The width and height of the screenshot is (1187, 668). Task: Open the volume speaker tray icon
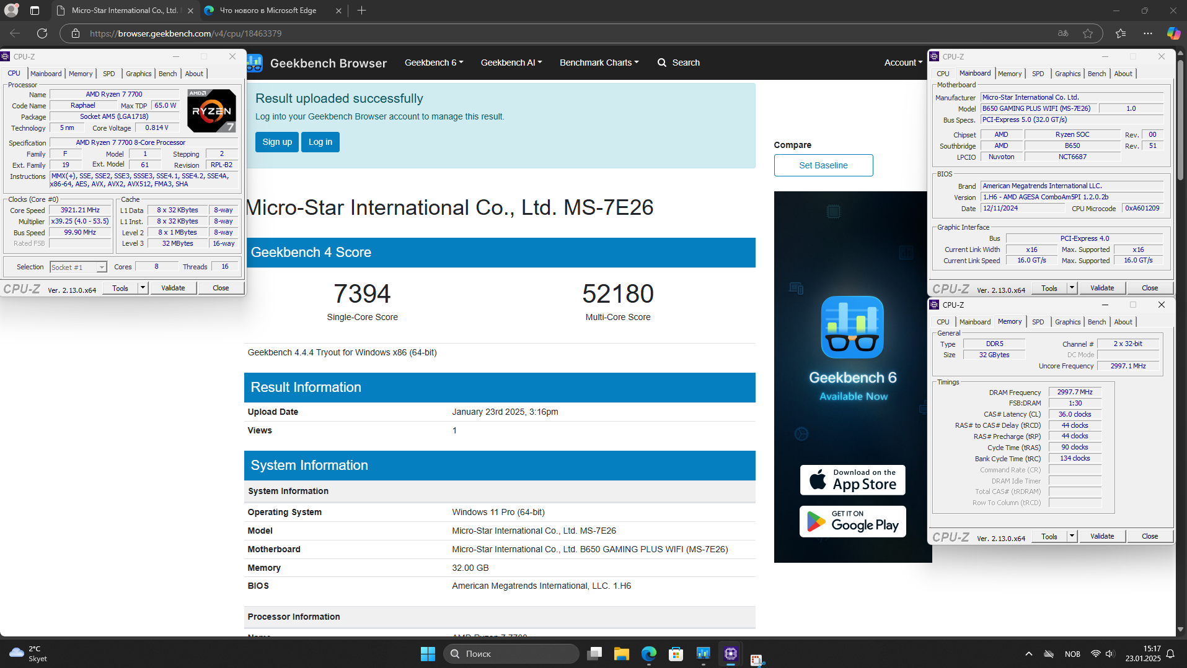point(1110,654)
